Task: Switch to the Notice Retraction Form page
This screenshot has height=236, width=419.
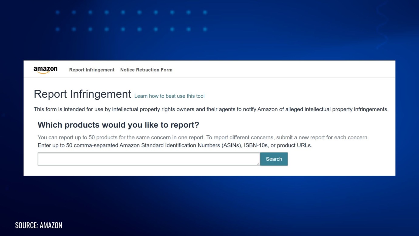Action: pyautogui.click(x=146, y=70)
